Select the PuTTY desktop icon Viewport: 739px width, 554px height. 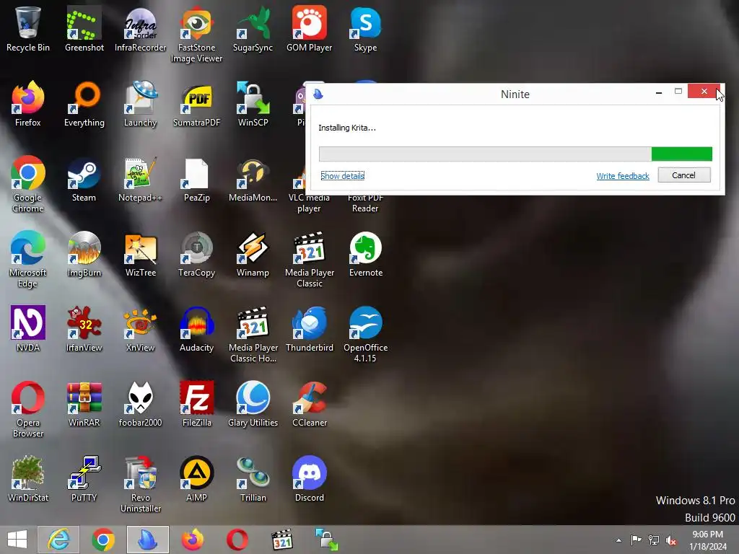84,479
